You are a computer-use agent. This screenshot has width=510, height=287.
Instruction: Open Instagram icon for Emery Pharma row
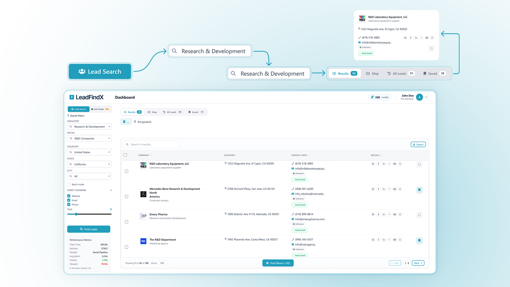[x=400, y=214]
